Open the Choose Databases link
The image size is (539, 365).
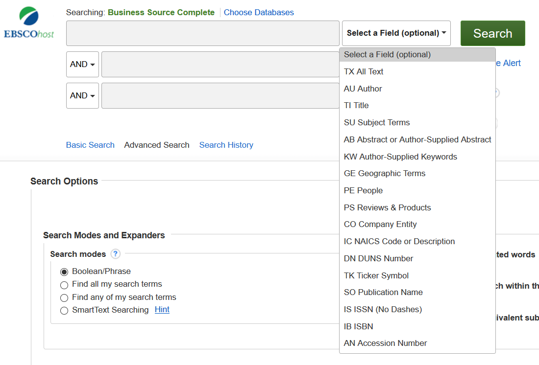tap(259, 12)
